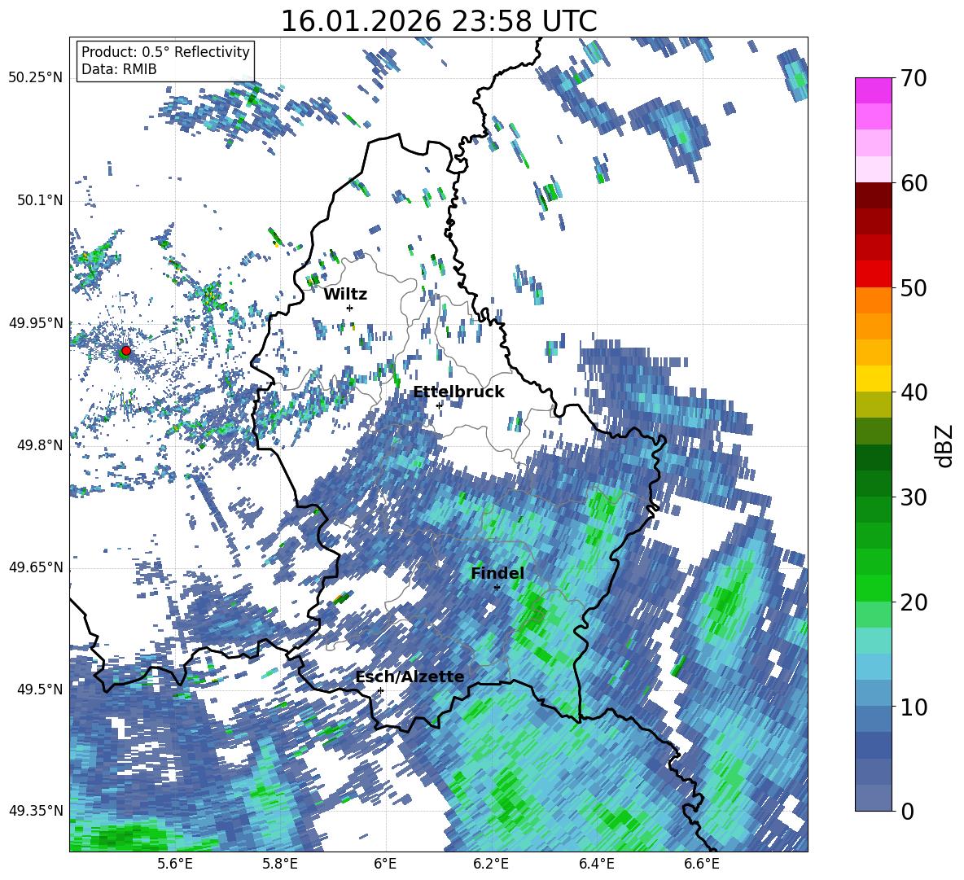
Task: Click the 49.8°N latitude label
Action: click(x=39, y=445)
